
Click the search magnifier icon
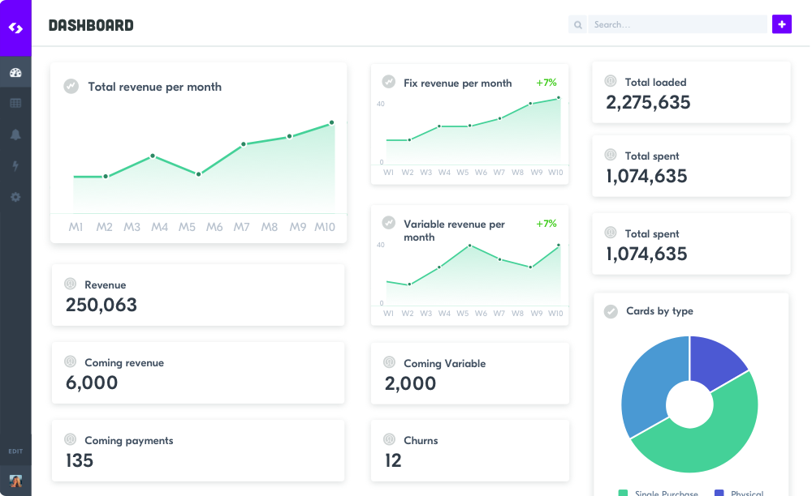tap(577, 24)
